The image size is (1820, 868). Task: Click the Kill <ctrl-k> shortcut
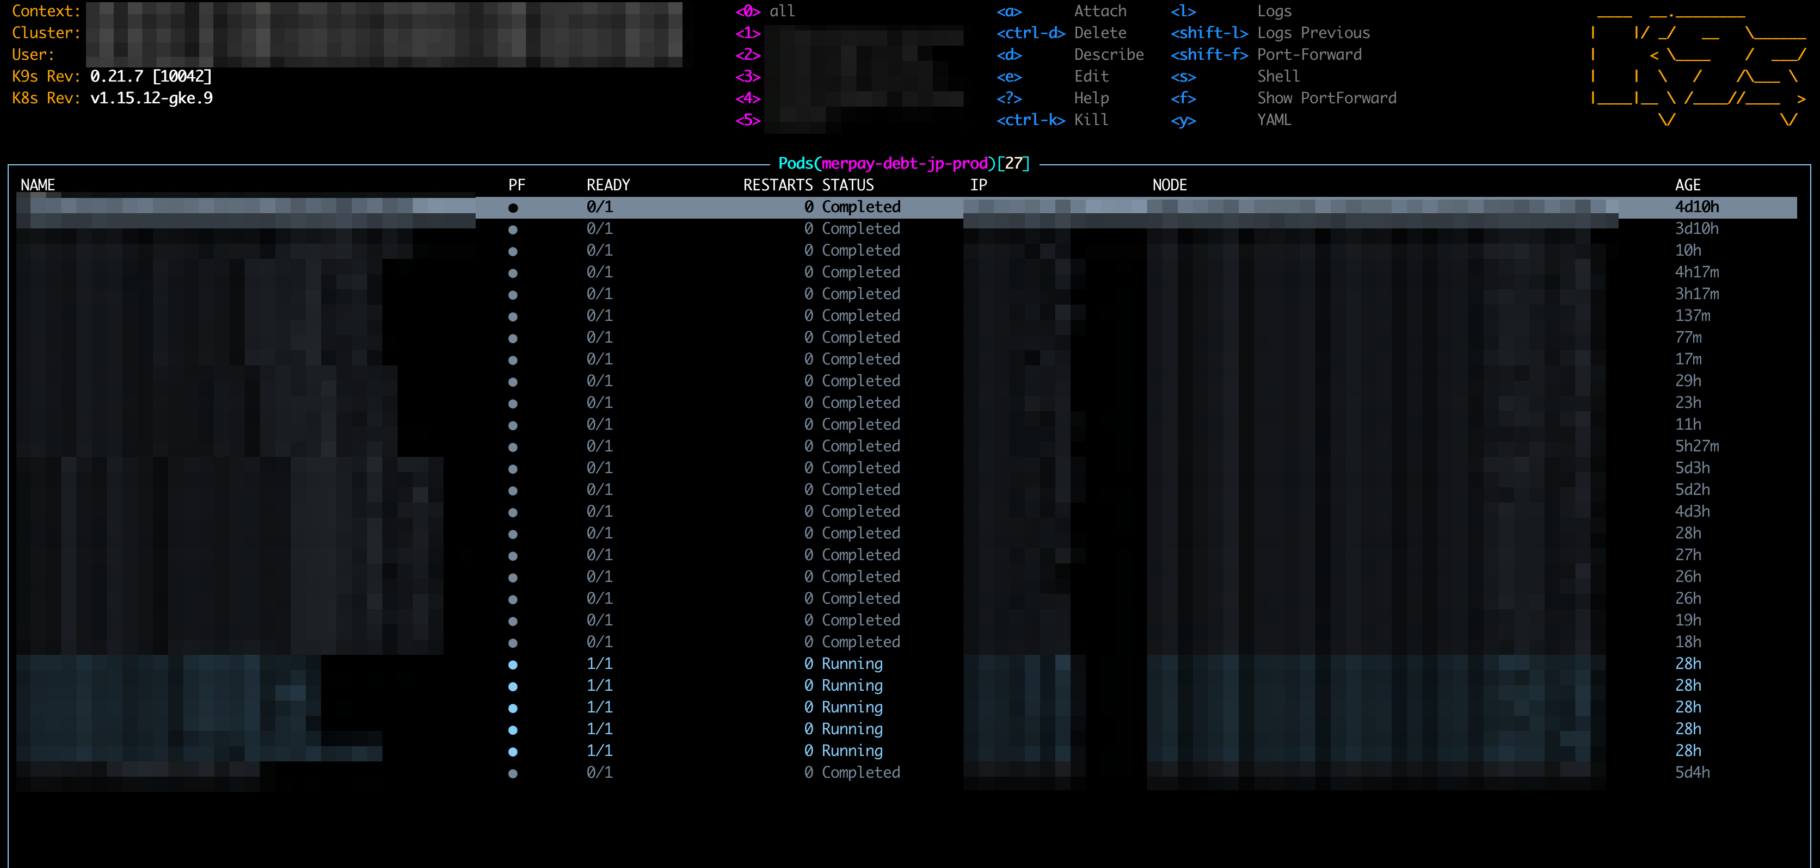click(x=1031, y=120)
